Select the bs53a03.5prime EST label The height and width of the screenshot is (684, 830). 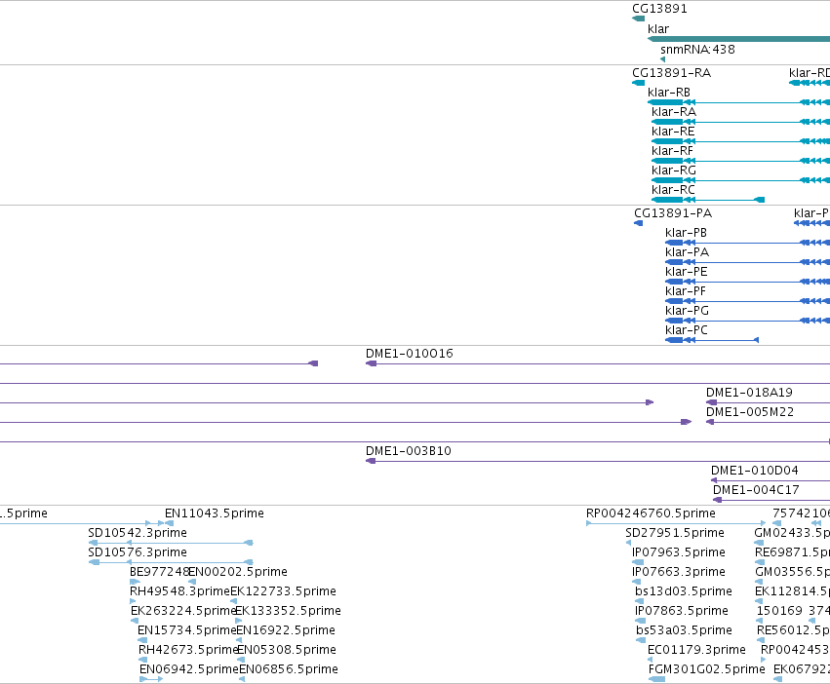coord(685,630)
